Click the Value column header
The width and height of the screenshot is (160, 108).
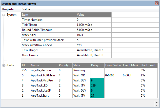tap(26, 9)
